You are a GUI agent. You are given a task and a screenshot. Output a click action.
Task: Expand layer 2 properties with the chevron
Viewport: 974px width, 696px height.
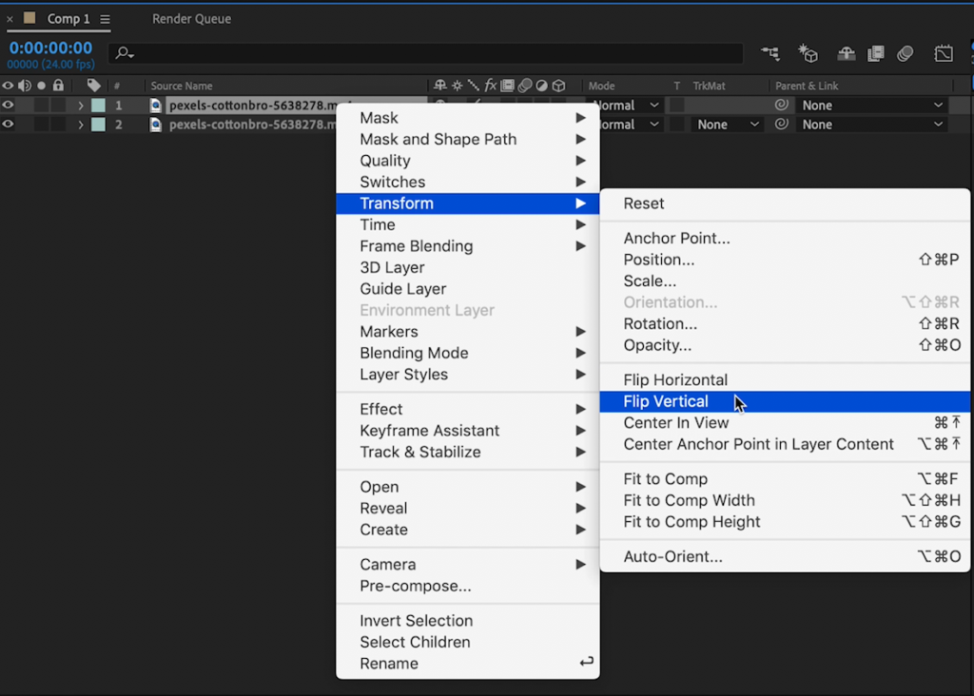81,125
